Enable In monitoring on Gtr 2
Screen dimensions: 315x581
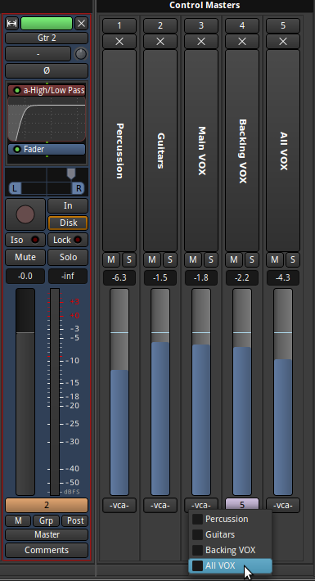pos(68,205)
